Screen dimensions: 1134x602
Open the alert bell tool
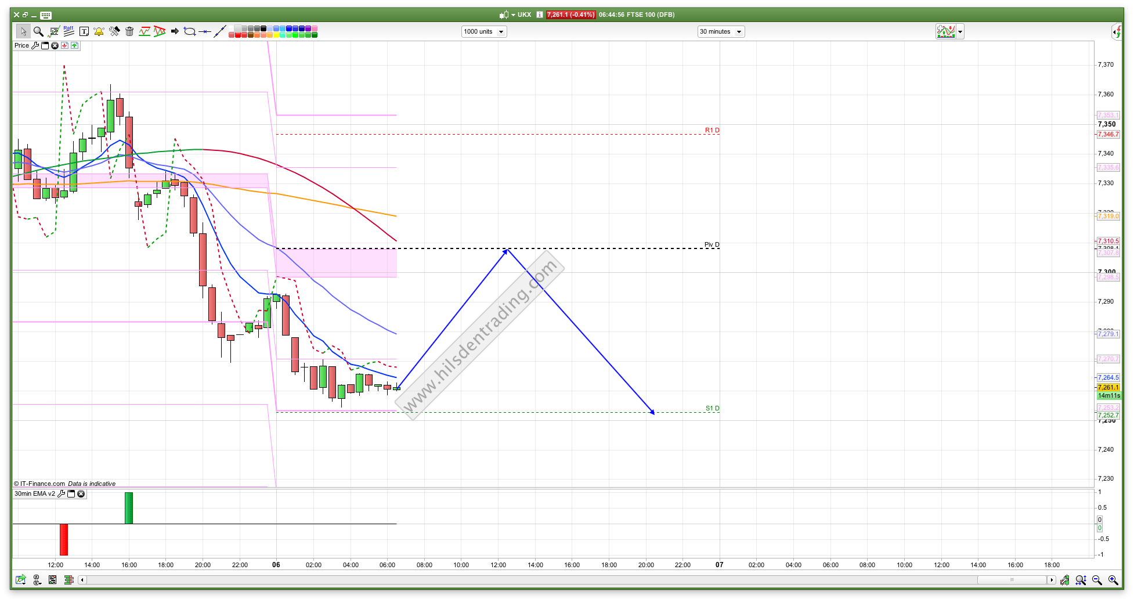[99, 31]
